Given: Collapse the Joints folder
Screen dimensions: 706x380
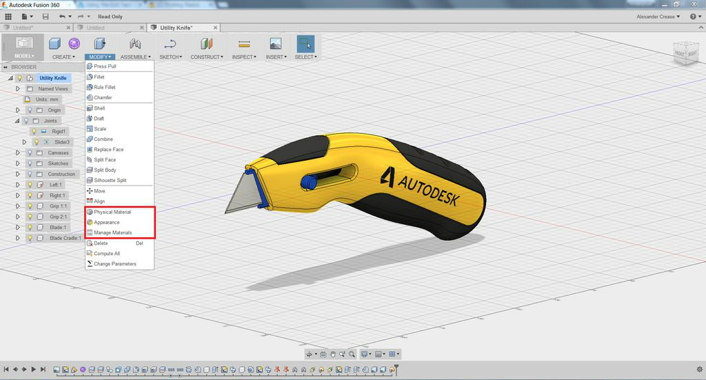Looking at the screenshot, I should [17, 121].
